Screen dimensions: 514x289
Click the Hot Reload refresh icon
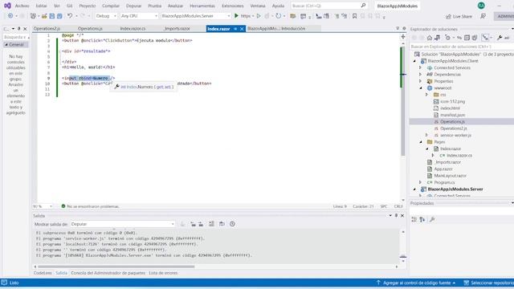(x=278, y=16)
